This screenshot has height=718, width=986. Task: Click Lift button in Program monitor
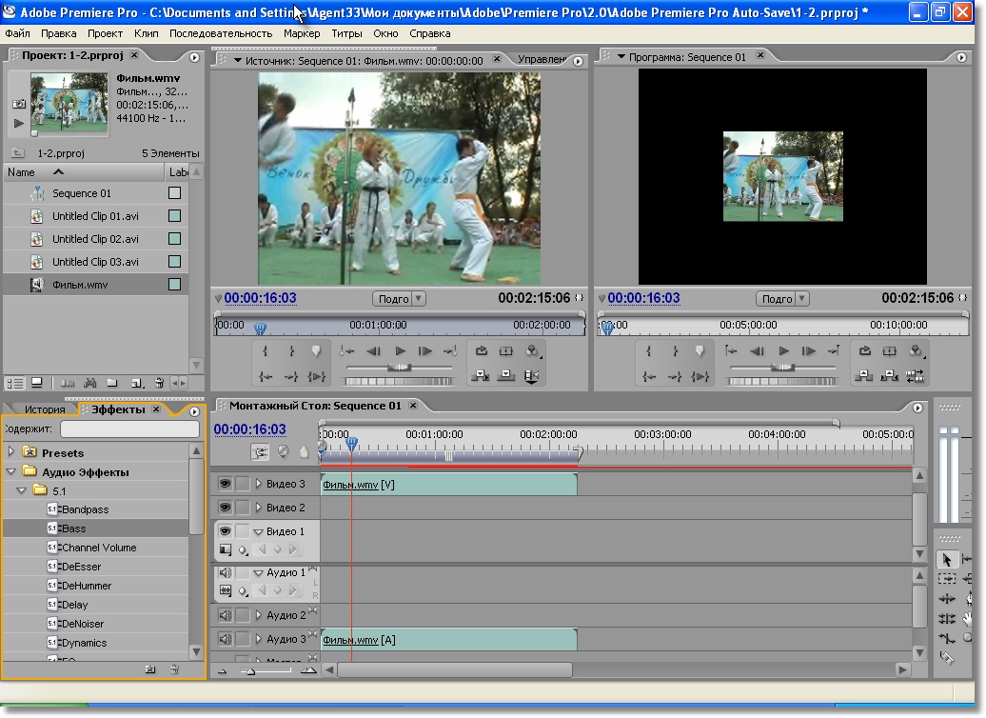click(864, 376)
